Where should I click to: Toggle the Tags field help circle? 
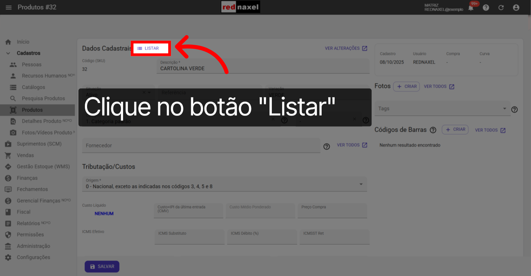click(x=515, y=110)
